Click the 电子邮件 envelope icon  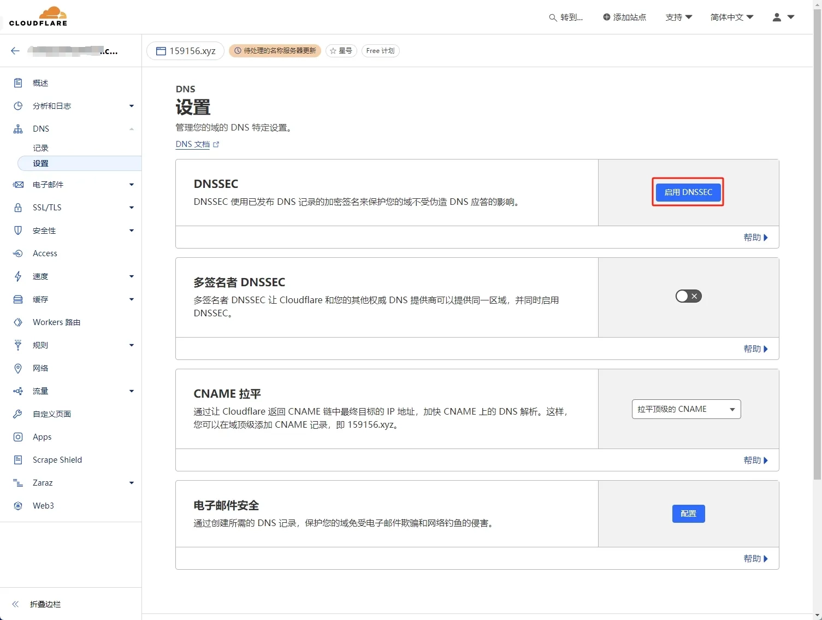[18, 185]
